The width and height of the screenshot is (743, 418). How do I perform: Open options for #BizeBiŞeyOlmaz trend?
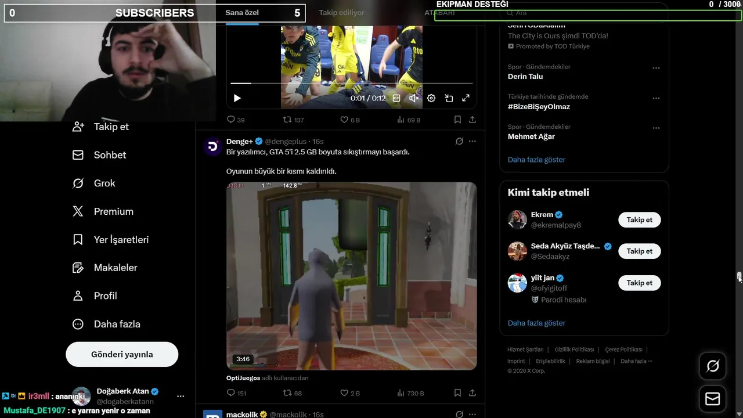(x=656, y=98)
